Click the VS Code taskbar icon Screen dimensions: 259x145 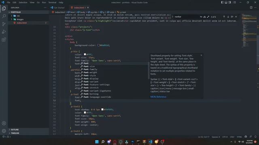[x=150, y=142]
